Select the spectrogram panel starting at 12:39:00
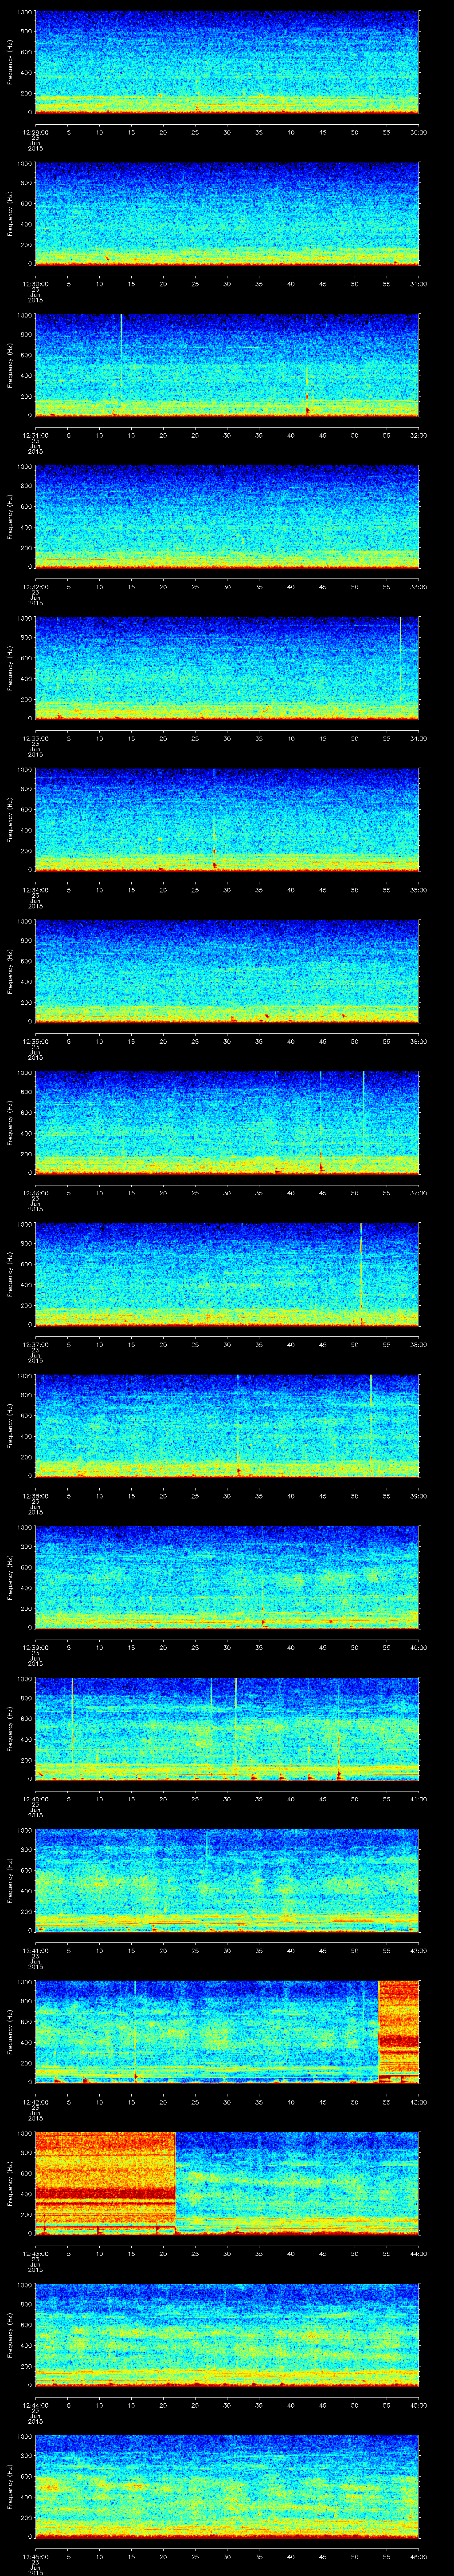The height and width of the screenshot is (2576, 454). click(227, 1578)
